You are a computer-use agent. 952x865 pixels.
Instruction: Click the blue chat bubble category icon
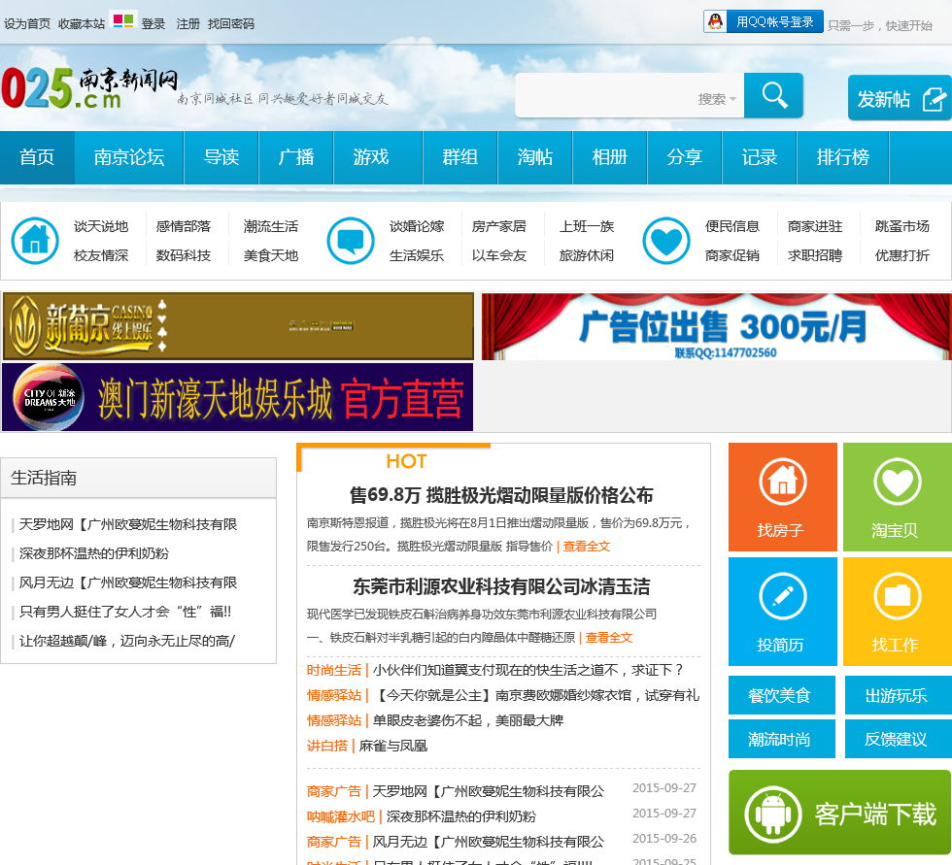tap(351, 241)
